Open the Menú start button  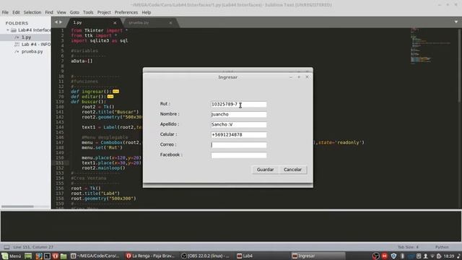[12, 256]
